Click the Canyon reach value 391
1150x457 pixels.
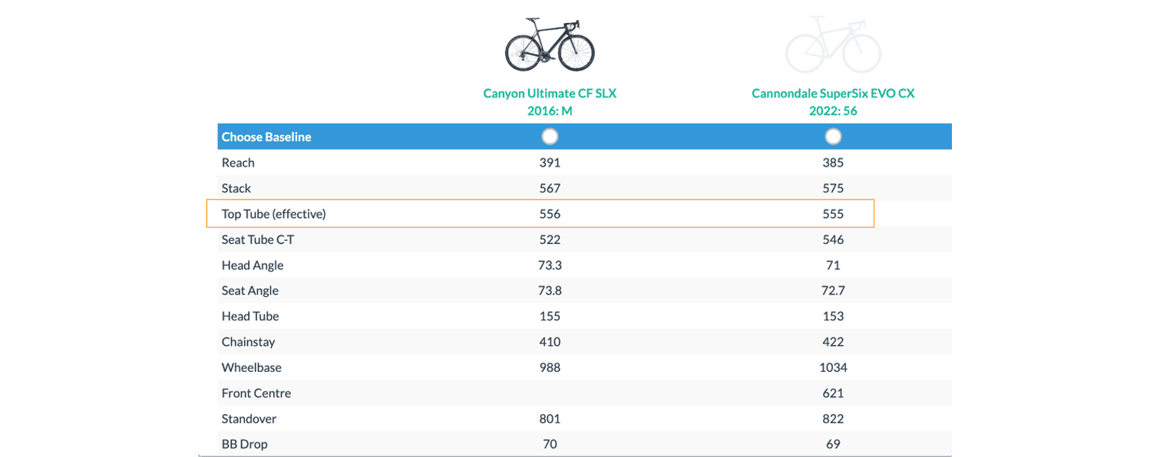[x=550, y=163]
